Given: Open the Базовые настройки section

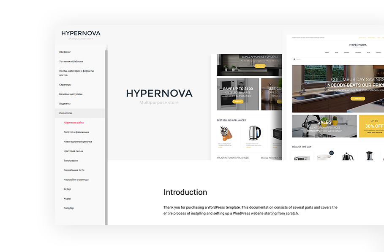Looking at the screenshot, I should [x=71, y=94].
